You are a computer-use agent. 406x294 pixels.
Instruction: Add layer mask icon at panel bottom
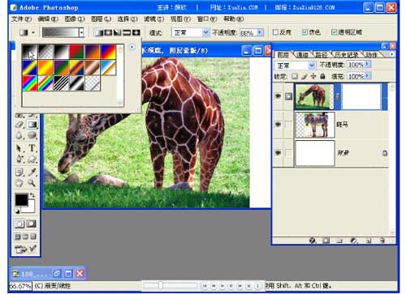pyautogui.click(x=326, y=241)
